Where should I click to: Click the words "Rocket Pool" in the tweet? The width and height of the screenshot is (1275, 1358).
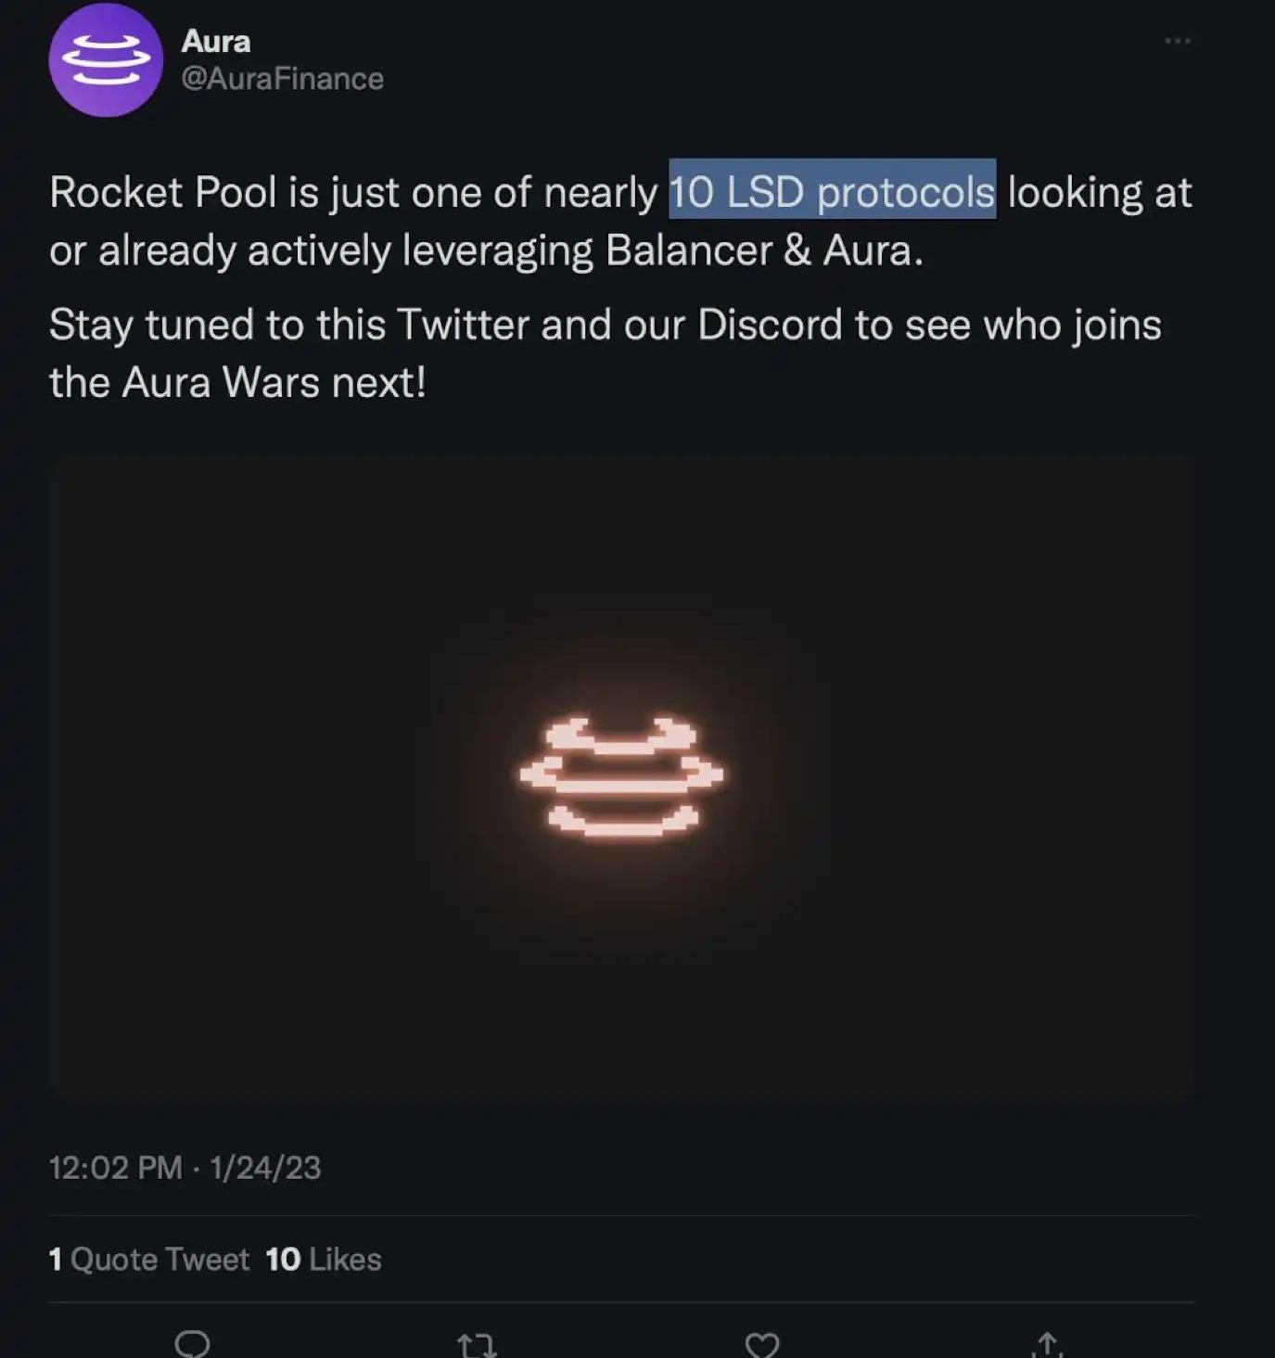pos(163,193)
